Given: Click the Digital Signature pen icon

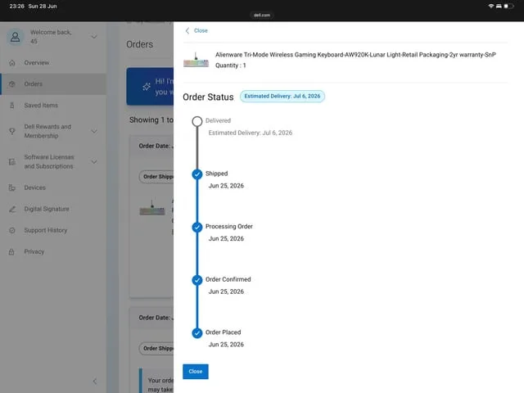Looking at the screenshot, I should point(12,210).
